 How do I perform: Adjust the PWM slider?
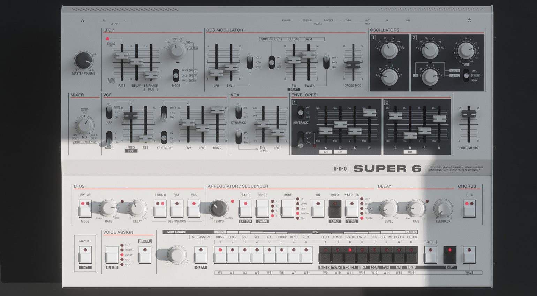(x=308, y=54)
